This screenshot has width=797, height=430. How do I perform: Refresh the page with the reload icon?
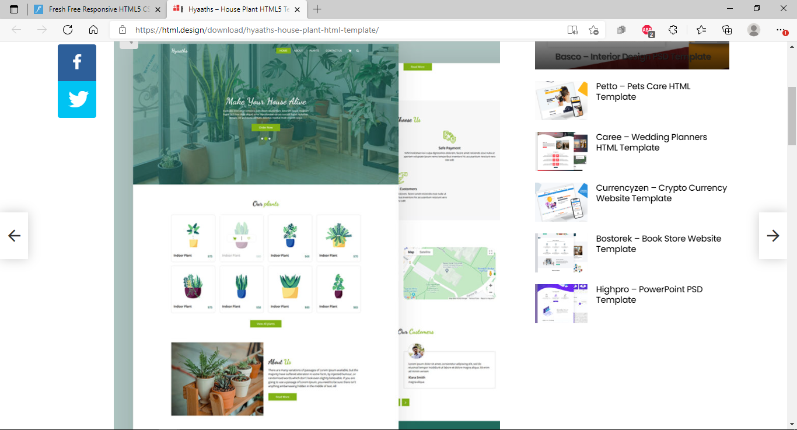click(67, 30)
